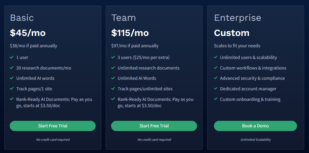This screenshot has width=309, height=153.
Task: Click checkmark icon next to "1 user"
Action: 12,58
